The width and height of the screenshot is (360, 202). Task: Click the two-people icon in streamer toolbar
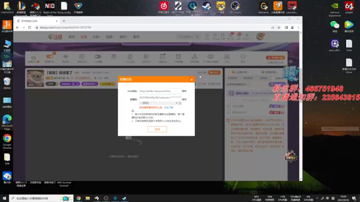coord(227,57)
